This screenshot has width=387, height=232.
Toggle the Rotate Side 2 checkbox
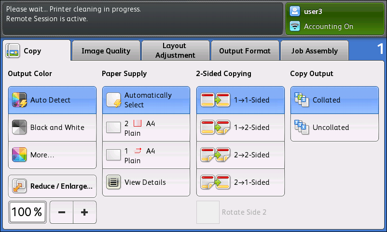[x=208, y=212]
